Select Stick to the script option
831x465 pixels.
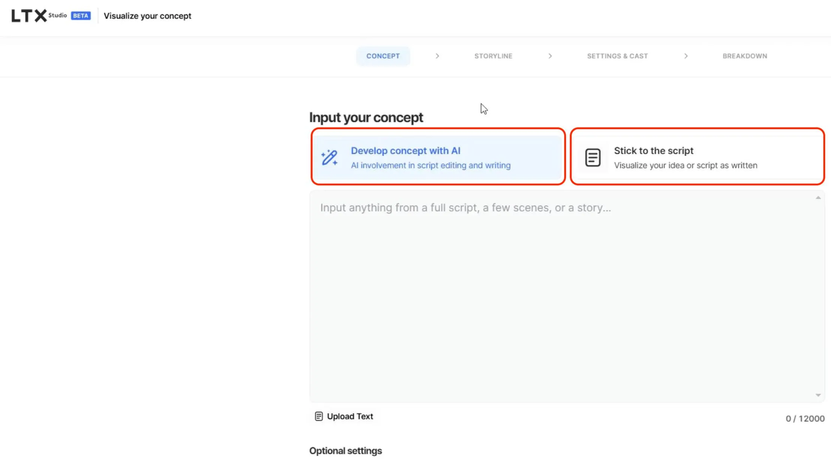(697, 157)
